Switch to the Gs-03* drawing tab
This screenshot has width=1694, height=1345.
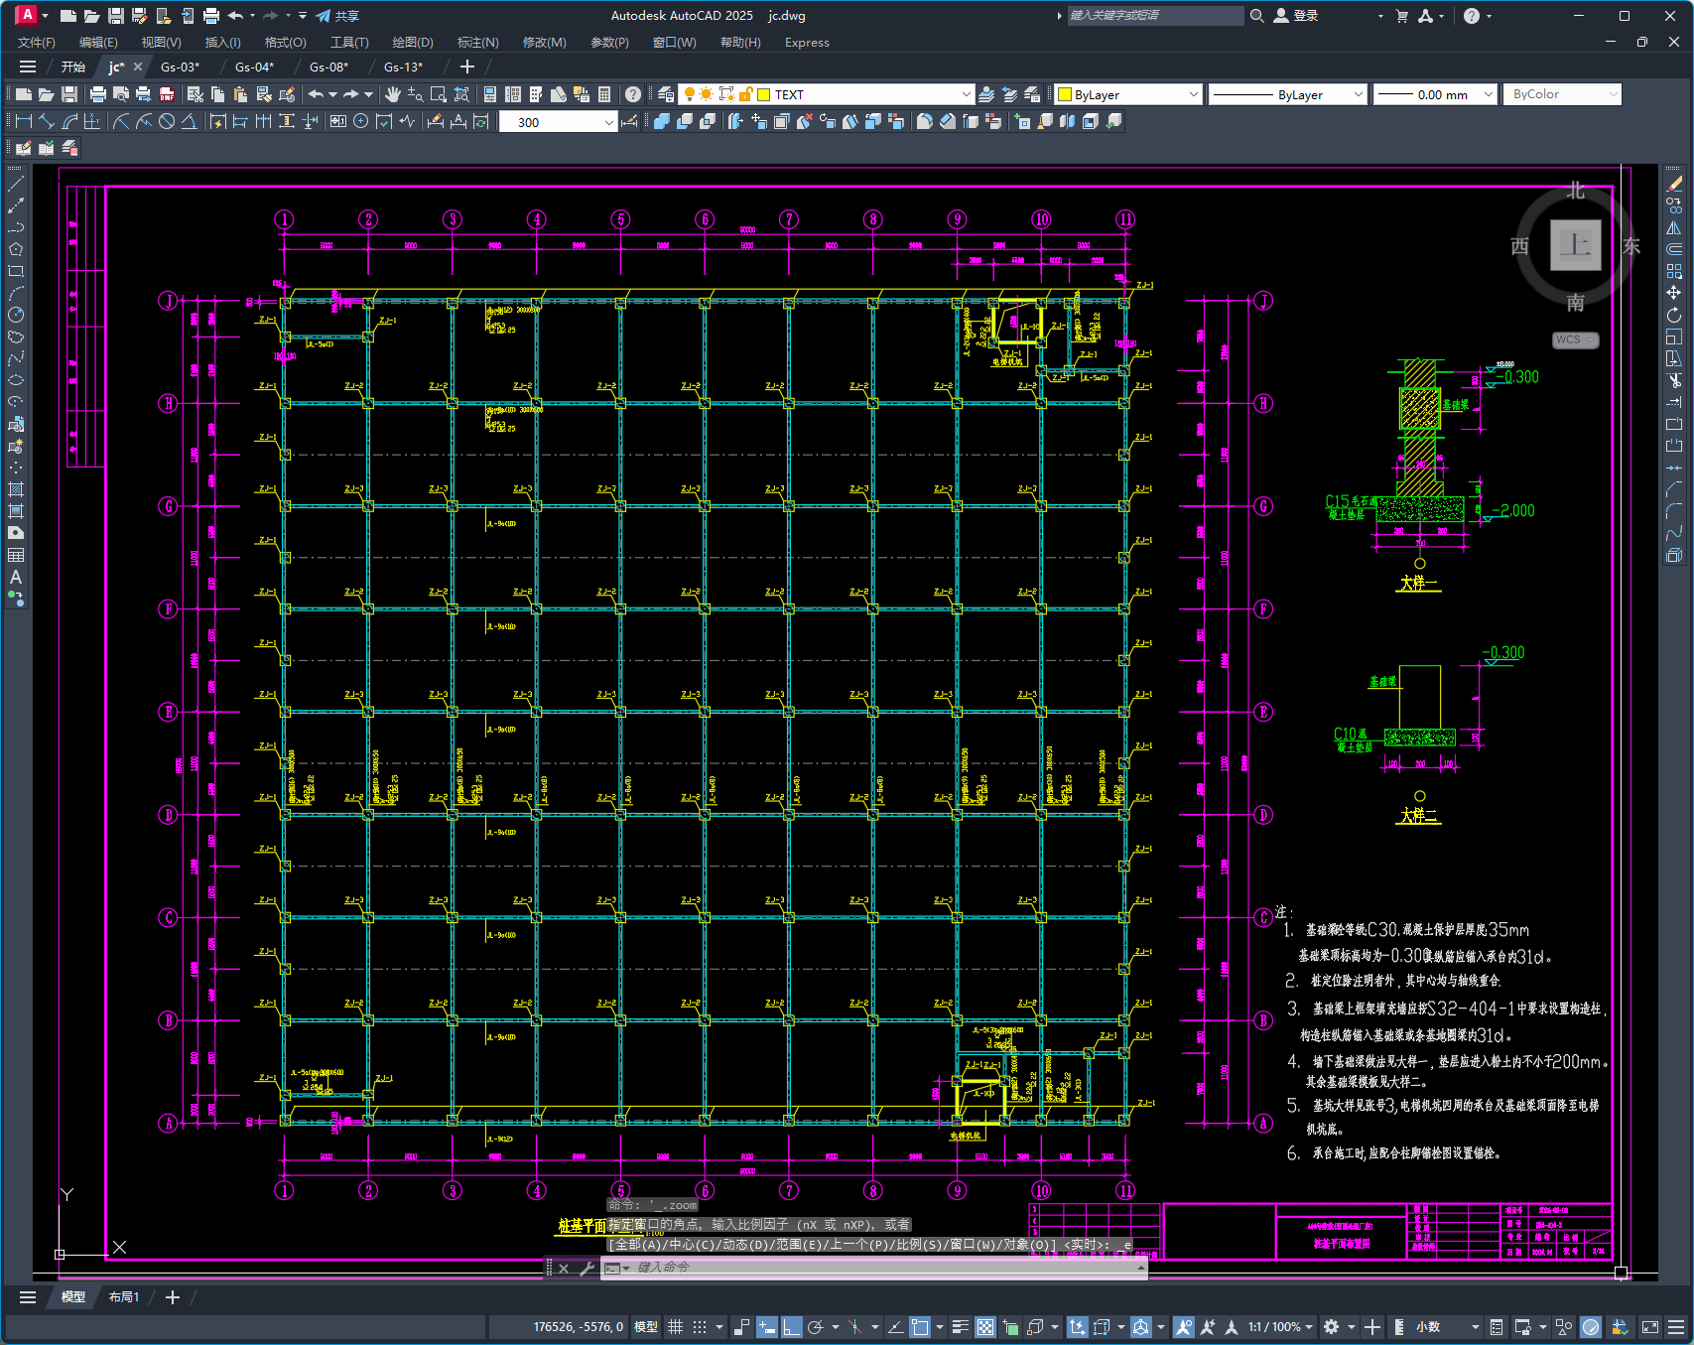(x=181, y=67)
